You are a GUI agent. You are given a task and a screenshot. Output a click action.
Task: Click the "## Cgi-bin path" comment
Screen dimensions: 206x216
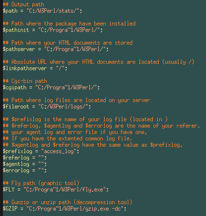[x=25, y=81]
